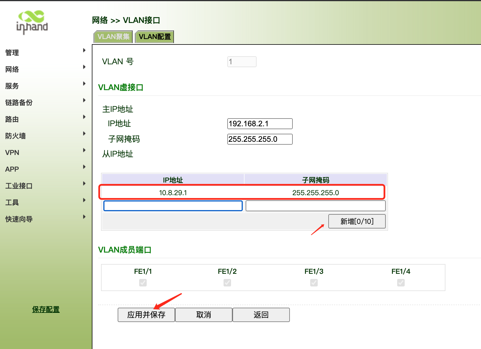Click the 取消 cancel button
This screenshot has width=481, height=349.
[x=204, y=315]
